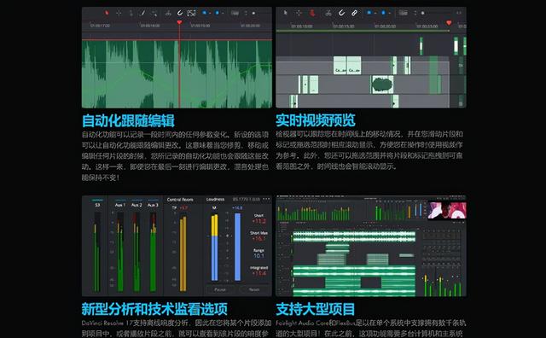
Task: Select the dark waveform clip on third track
Action: [382, 84]
